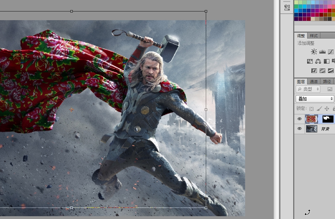Pick the pale beige swatch in bottom row
The image size is (335, 219).
(x=313, y=19)
